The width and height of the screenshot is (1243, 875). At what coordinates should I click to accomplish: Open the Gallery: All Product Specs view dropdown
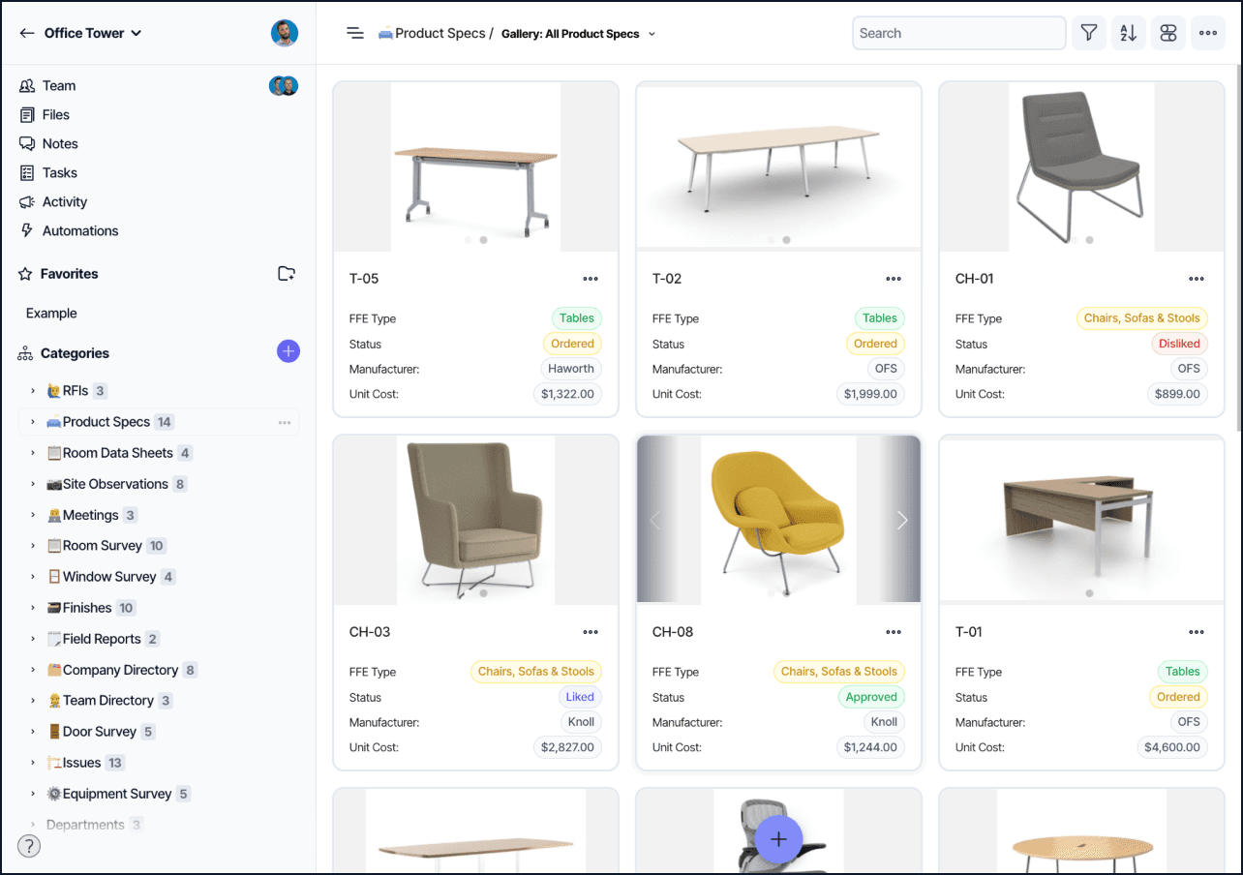(578, 34)
